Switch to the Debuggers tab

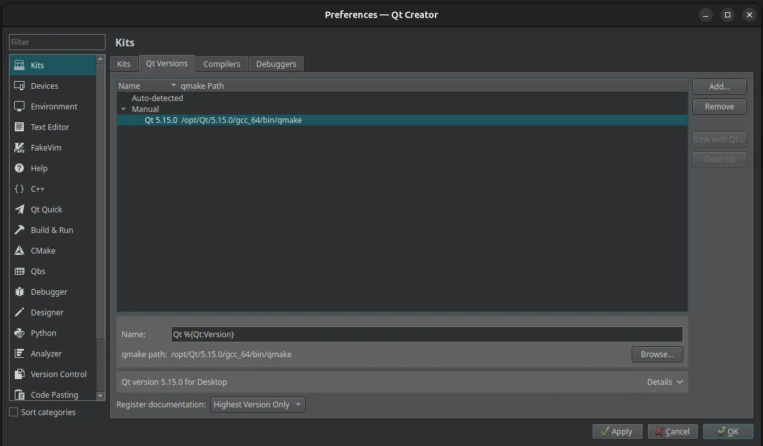[275, 63]
